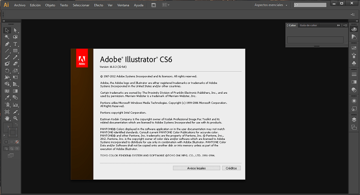Toggle the None (no color) mode button
This screenshot has height=195, width=360.
pyautogui.click(x=17, y=142)
